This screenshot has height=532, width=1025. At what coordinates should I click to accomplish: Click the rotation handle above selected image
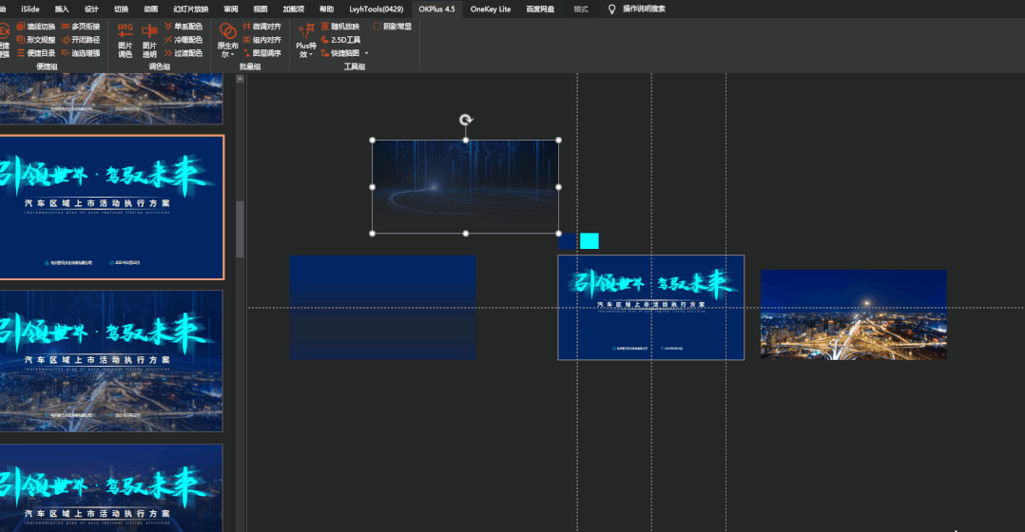(x=466, y=120)
